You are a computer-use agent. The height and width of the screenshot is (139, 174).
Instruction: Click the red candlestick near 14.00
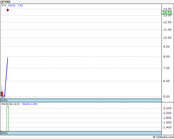pyautogui.click(x=7, y=10)
